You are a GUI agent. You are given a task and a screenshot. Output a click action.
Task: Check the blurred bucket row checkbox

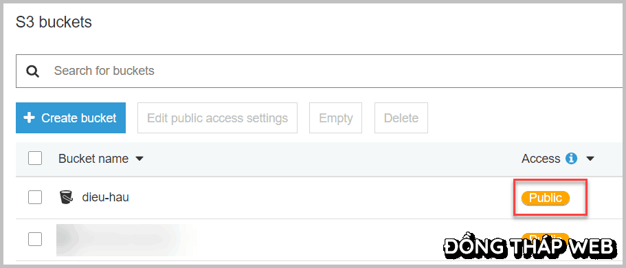pyautogui.click(x=35, y=239)
